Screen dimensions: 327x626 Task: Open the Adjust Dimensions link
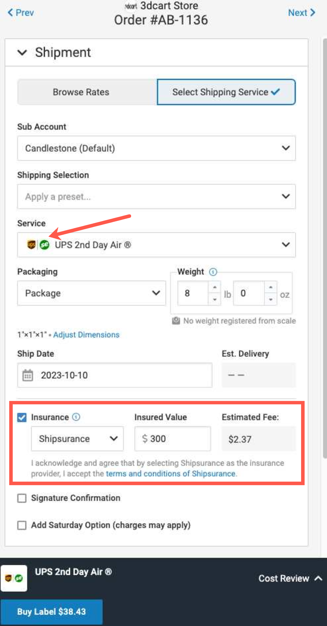tap(86, 335)
